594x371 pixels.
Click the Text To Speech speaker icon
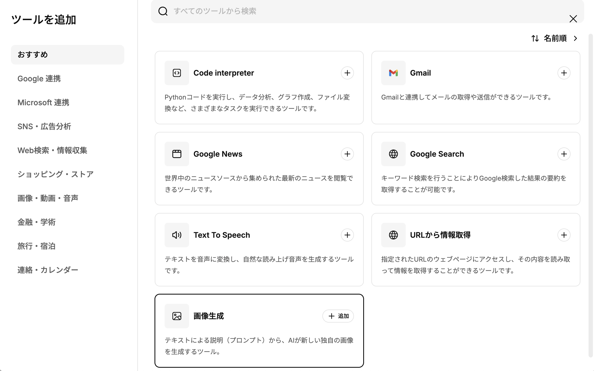pos(177,235)
